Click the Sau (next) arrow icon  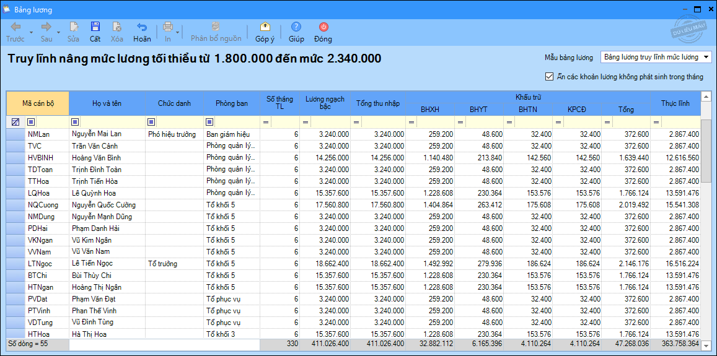pyautogui.click(x=46, y=27)
